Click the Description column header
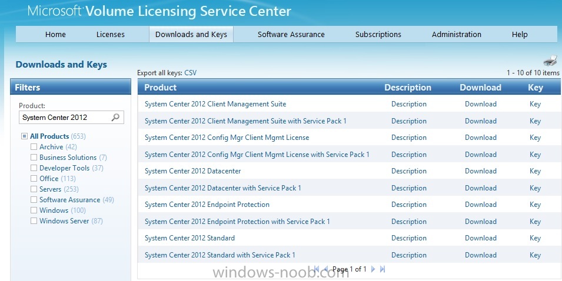Image resolution: width=562 pixels, height=281 pixels. coord(407,88)
